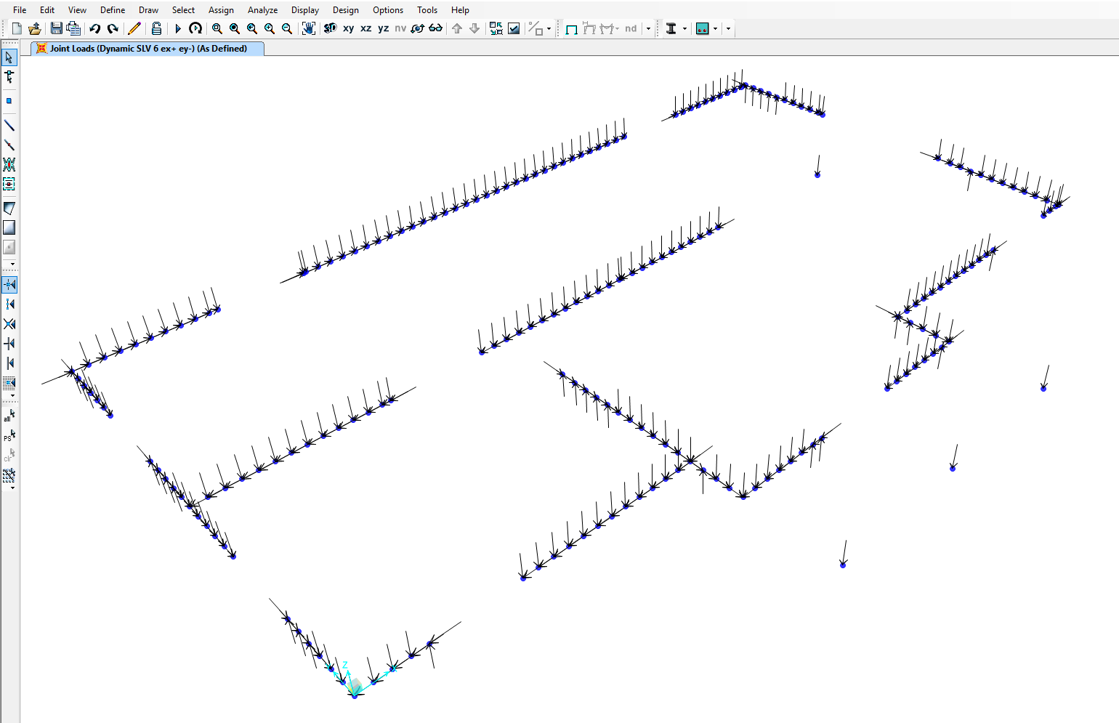The width and height of the screenshot is (1119, 723).
Task: Click the Select All icon
Action: (x=9, y=416)
